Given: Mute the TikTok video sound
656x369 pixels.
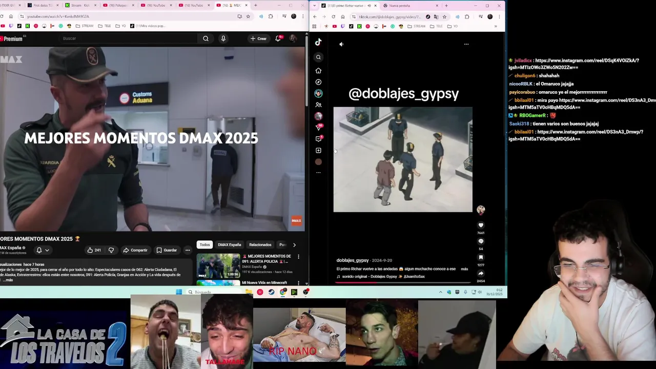Looking at the screenshot, I should 341,44.
